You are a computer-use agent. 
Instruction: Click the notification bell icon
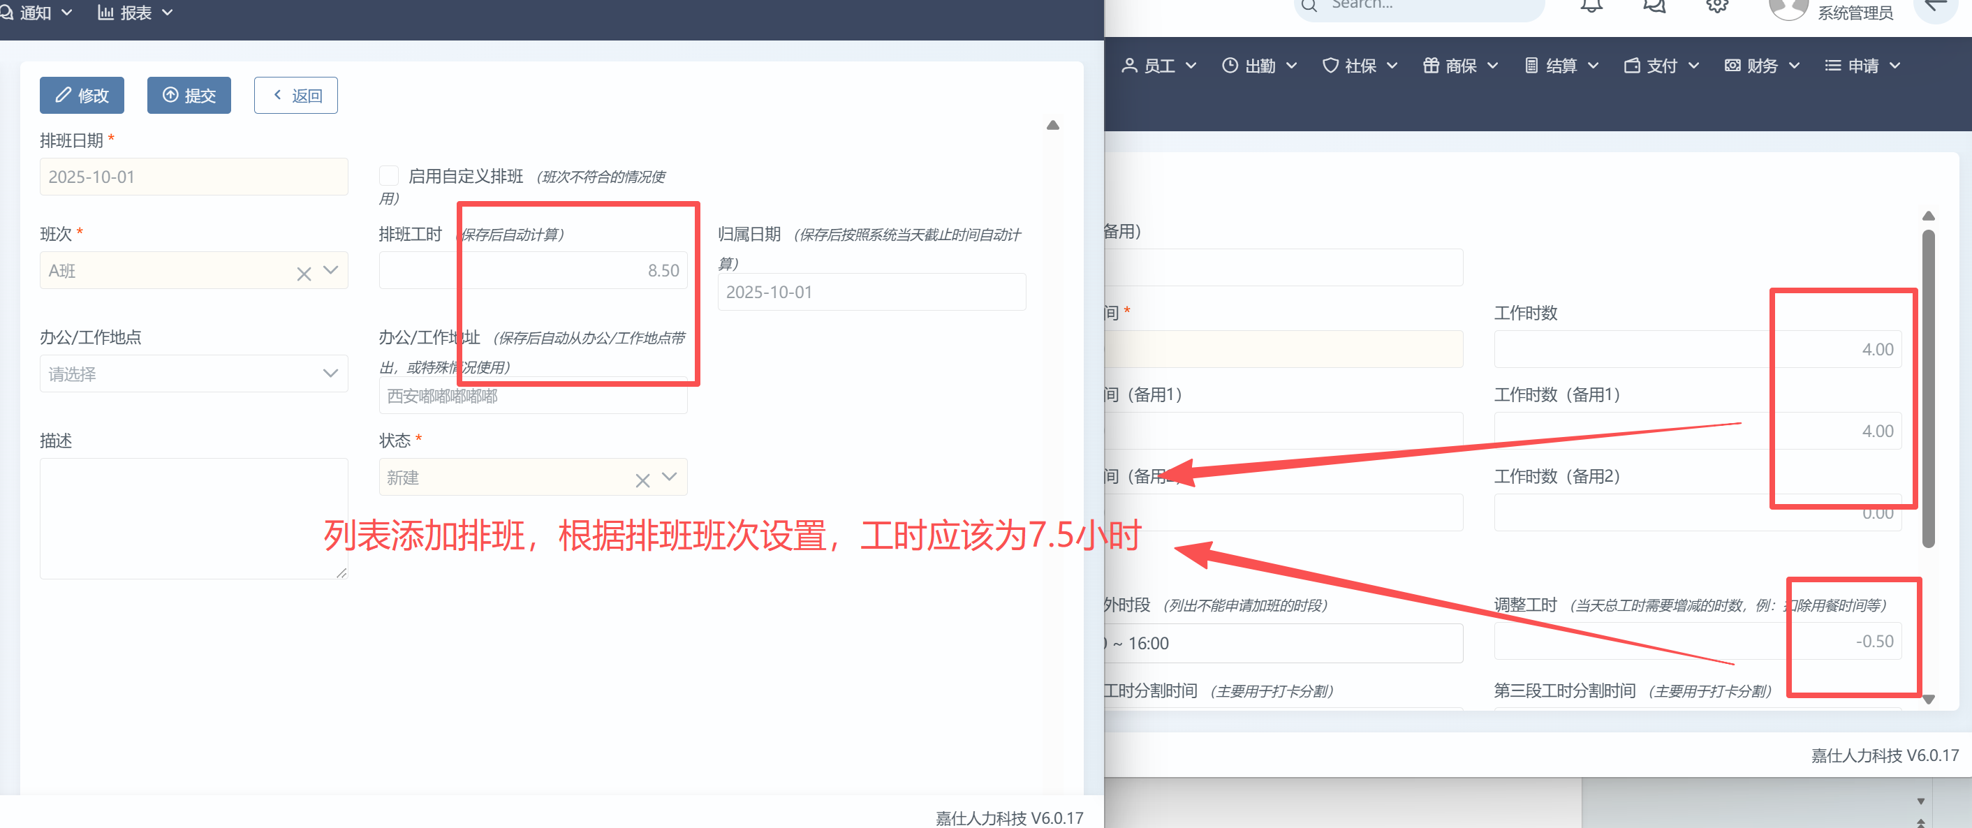click(x=1591, y=6)
